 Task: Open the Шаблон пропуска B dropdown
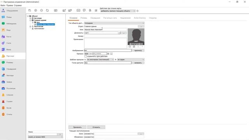[x=131, y=59]
